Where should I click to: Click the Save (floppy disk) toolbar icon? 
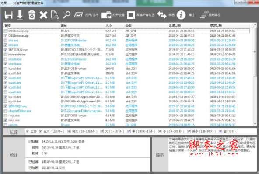9,15
